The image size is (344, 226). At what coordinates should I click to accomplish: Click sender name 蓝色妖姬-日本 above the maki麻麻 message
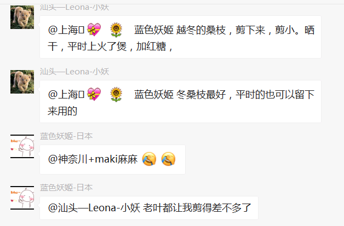click(66, 136)
